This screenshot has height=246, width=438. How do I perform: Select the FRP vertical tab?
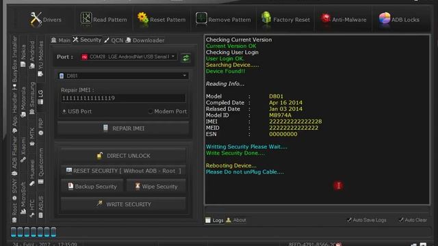point(41,126)
